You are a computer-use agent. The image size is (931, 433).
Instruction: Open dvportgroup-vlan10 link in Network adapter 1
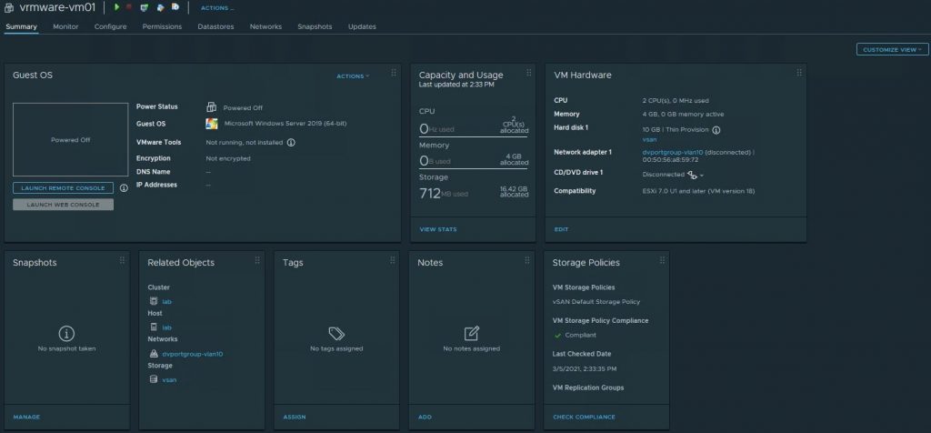pos(673,152)
